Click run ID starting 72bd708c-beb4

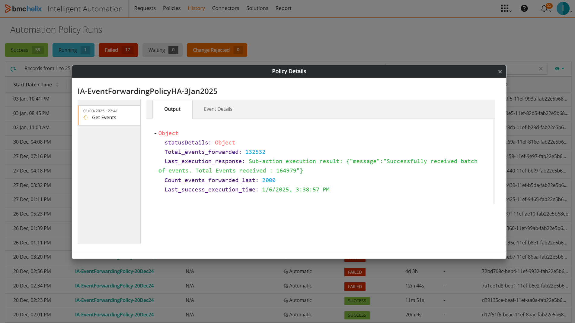click(x=525, y=271)
